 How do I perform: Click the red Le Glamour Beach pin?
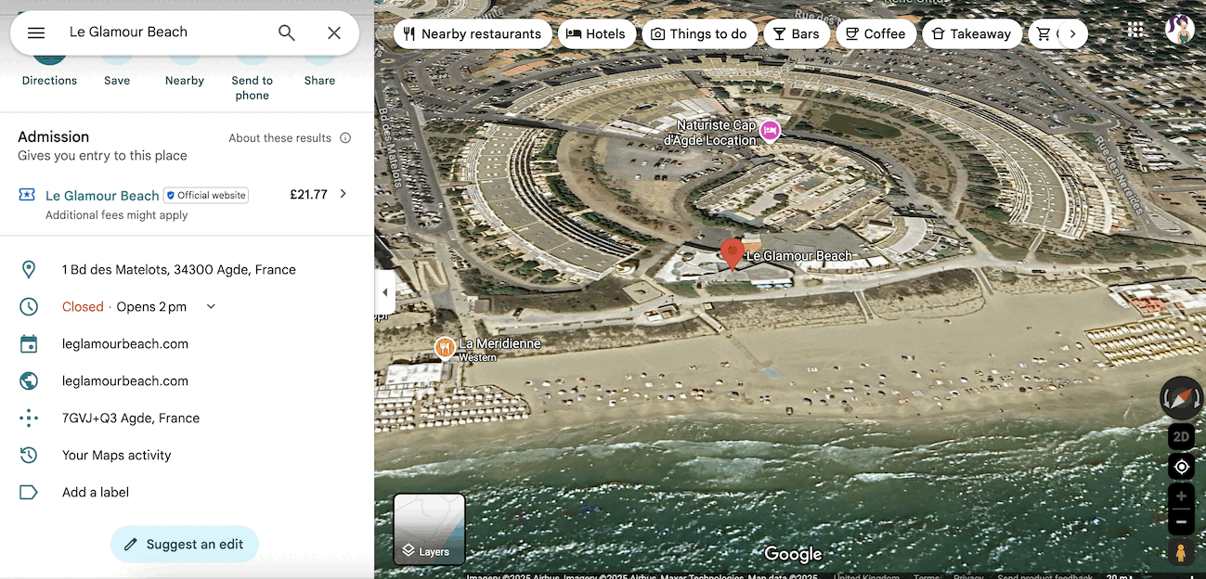(733, 254)
